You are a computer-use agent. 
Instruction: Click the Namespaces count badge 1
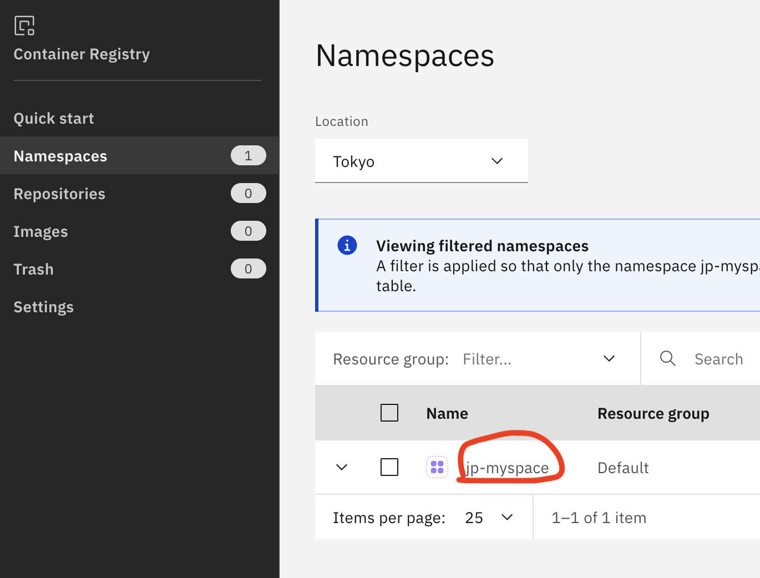pos(249,155)
